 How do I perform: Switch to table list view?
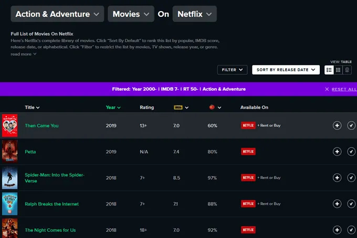[x=329, y=70]
